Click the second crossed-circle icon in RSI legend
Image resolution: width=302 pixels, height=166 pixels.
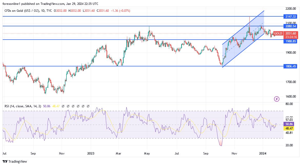pyautogui.click(x=68, y=106)
